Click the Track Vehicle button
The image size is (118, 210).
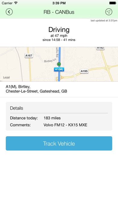59,143
